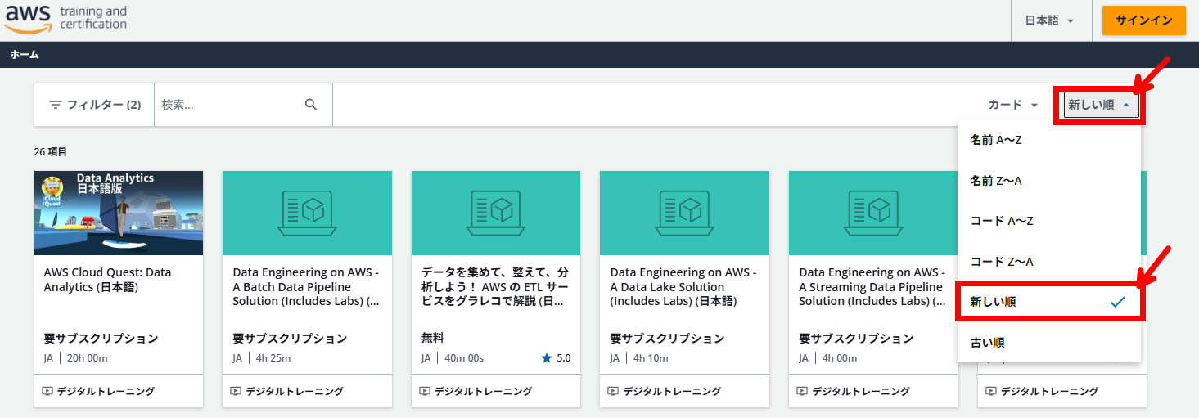
Task: Open A Data Lake Solution course title
Action: pyautogui.click(x=684, y=286)
